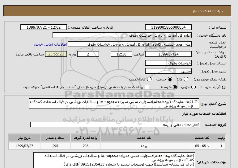238x168 pixels.
Task: Click the remaining time countdown 23:55:20
Action: (x=56, y=54)
